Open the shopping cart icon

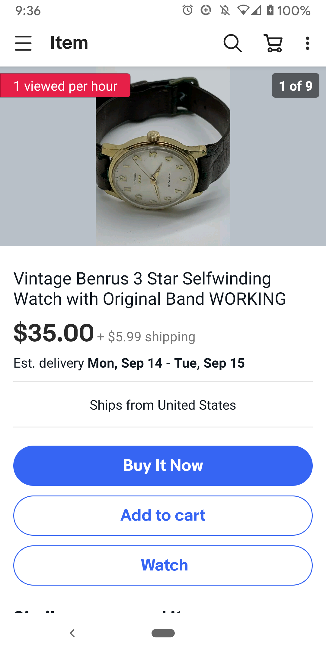[273, 43]
